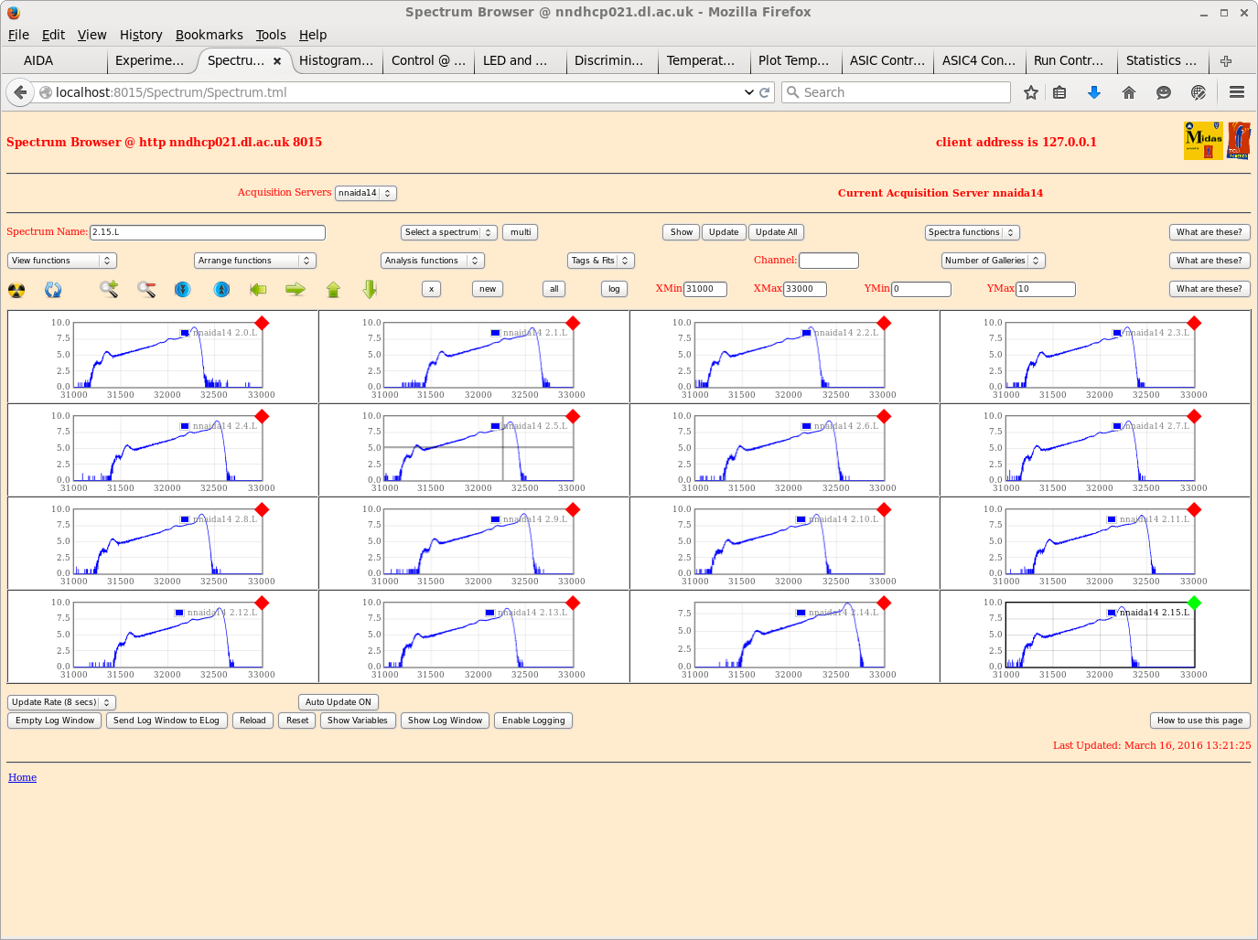Toggle red diamond on spectrum 2.14.L
Screen dimensions: 1258x940
(884, 603)
